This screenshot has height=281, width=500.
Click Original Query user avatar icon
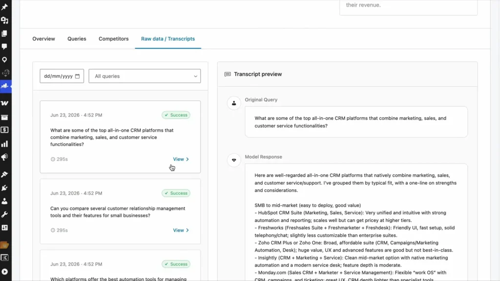click(234, 103)
